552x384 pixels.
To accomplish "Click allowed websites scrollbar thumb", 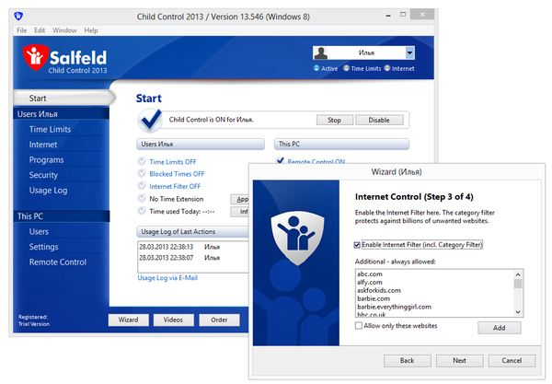I will pos(518,284).
